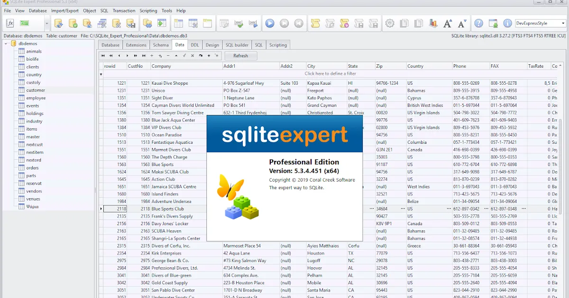
Task: Click the new view icon
Action: (207, 23)
